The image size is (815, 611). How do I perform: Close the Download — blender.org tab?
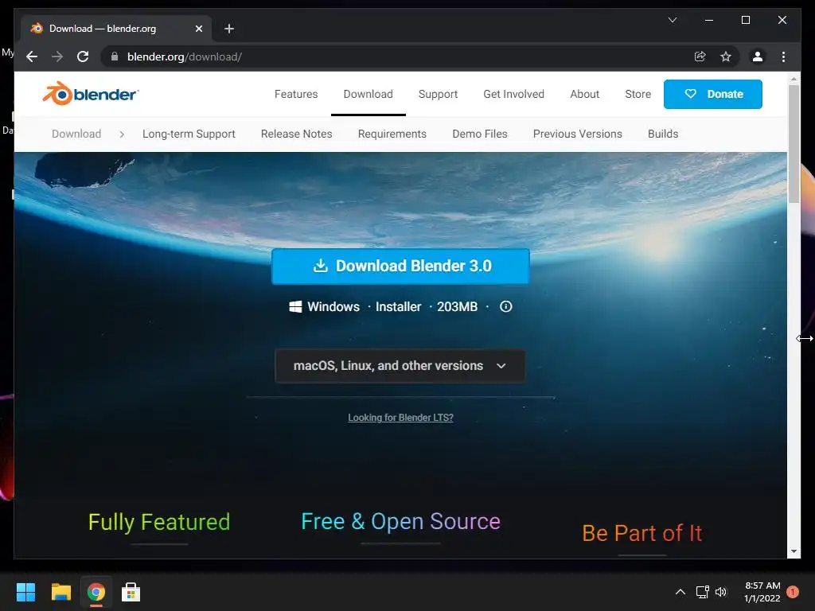[x=198, y=29]
